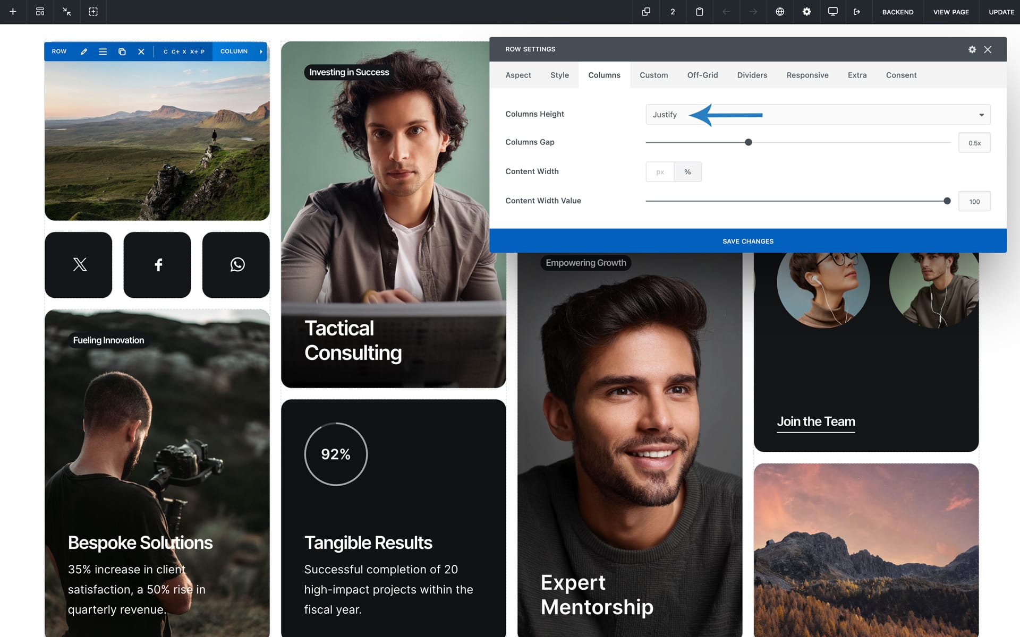Image resolution: width=1020 pixels, height=637 pixels.
Task: Click the exit editor icon
Action: pyautogui.click(x=857, y=12)
